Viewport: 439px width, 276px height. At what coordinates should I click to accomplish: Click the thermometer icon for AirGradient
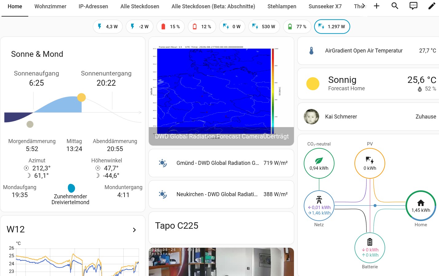pos(311,51)
